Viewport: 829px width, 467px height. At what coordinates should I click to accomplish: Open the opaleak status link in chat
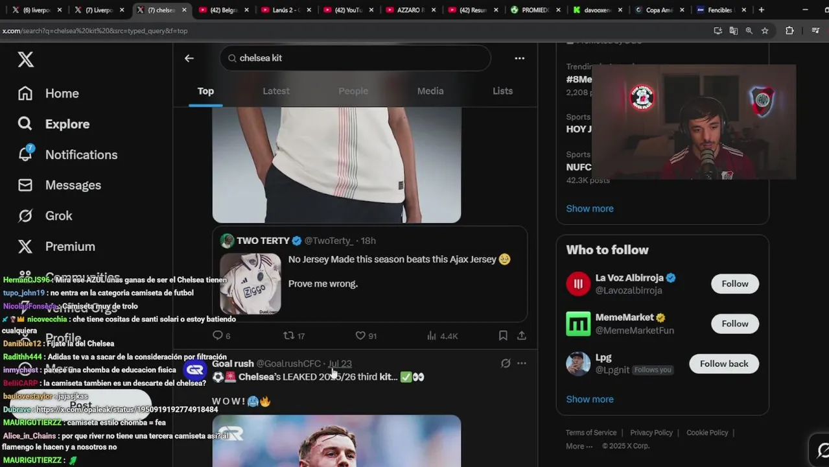click(127, 410)
